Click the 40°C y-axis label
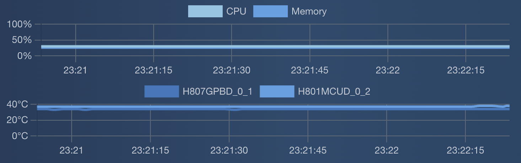This screenshot has height=163, width=521. (17, 105)
